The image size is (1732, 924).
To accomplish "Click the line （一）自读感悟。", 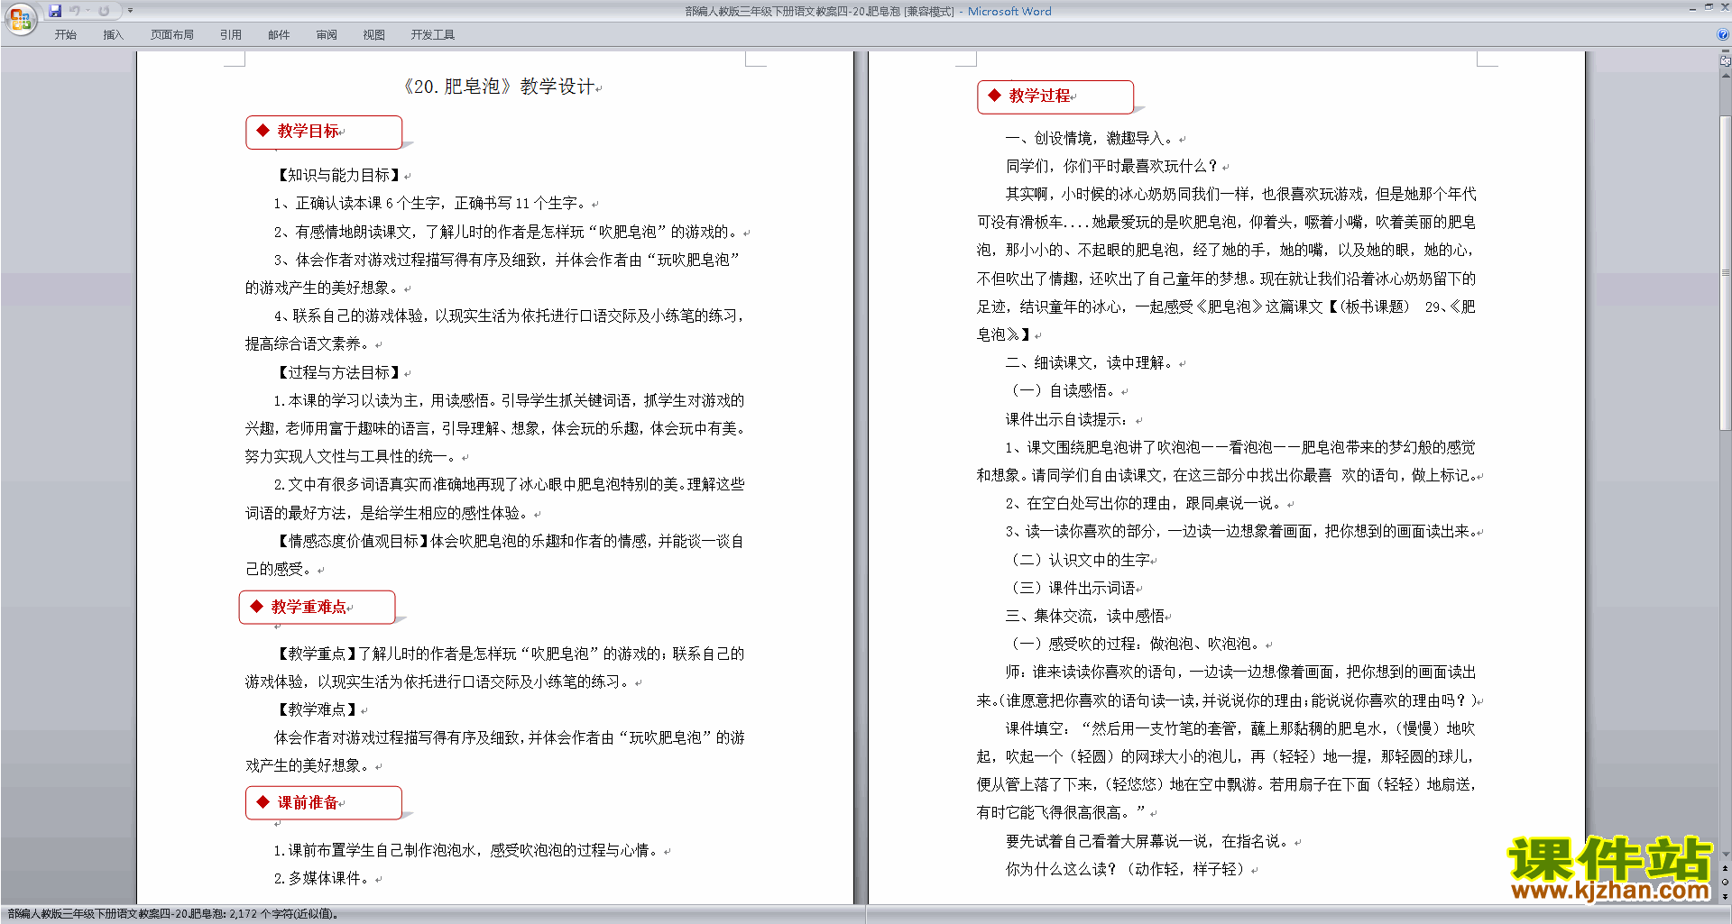I will 1067,390.
